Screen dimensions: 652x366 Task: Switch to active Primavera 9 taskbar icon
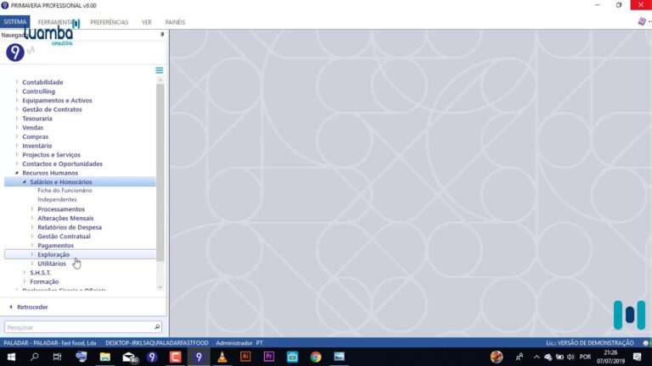point(199,357)
